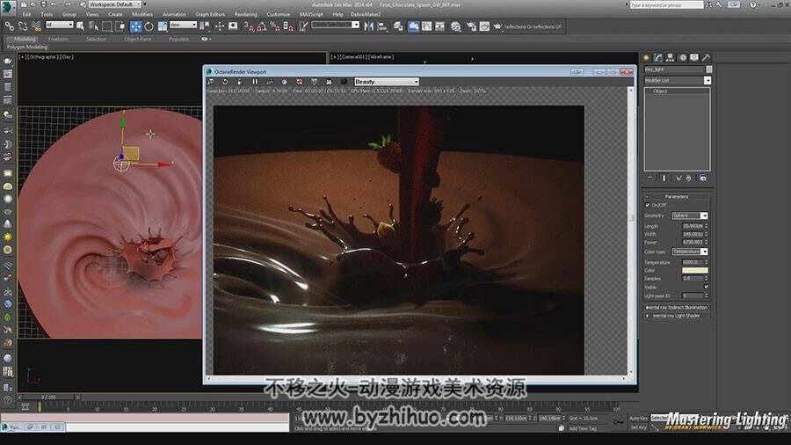Click the light Color swatch
Image resolution: width=791 pixels, height=445 pixels.
[694, 271]
